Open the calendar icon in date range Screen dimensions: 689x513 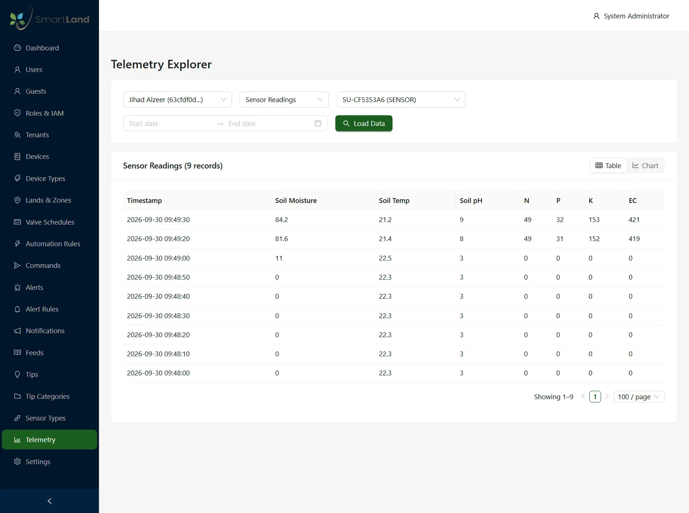tap(318, 123)
